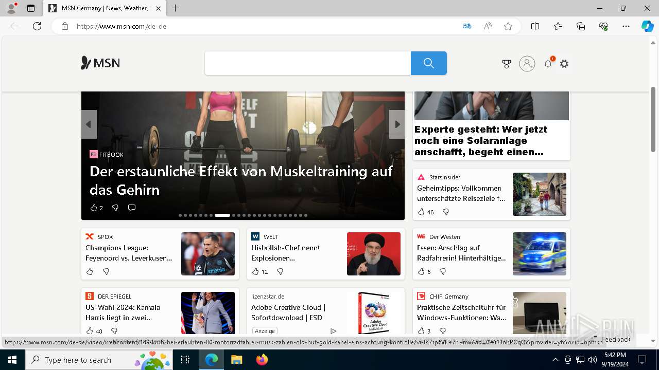Open Essen Anschlag auf Radfahrerin article

(x=462, y=253)
